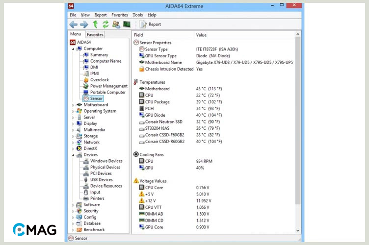Click the Database tree icon
369x245 pixels.
(x=79, y=223)
